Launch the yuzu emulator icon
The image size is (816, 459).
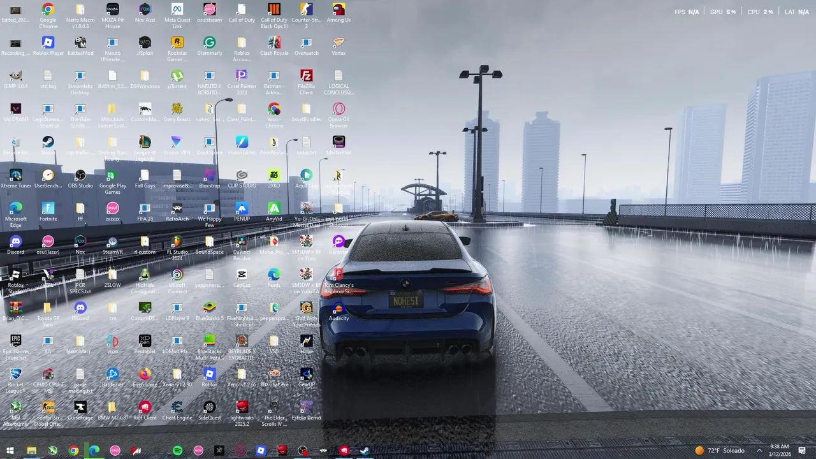(x=112, y=344)
